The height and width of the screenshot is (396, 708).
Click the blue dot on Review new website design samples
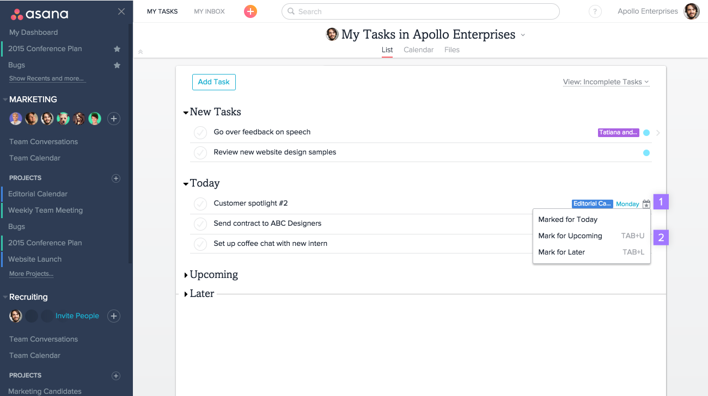pos(646,153)
